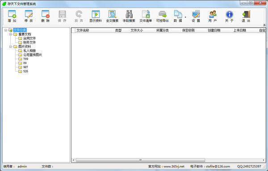Image resolution: width=268 pixels, height=171 pixels.
Task: Select the 重要文档 folder
Action: [25, 34]
